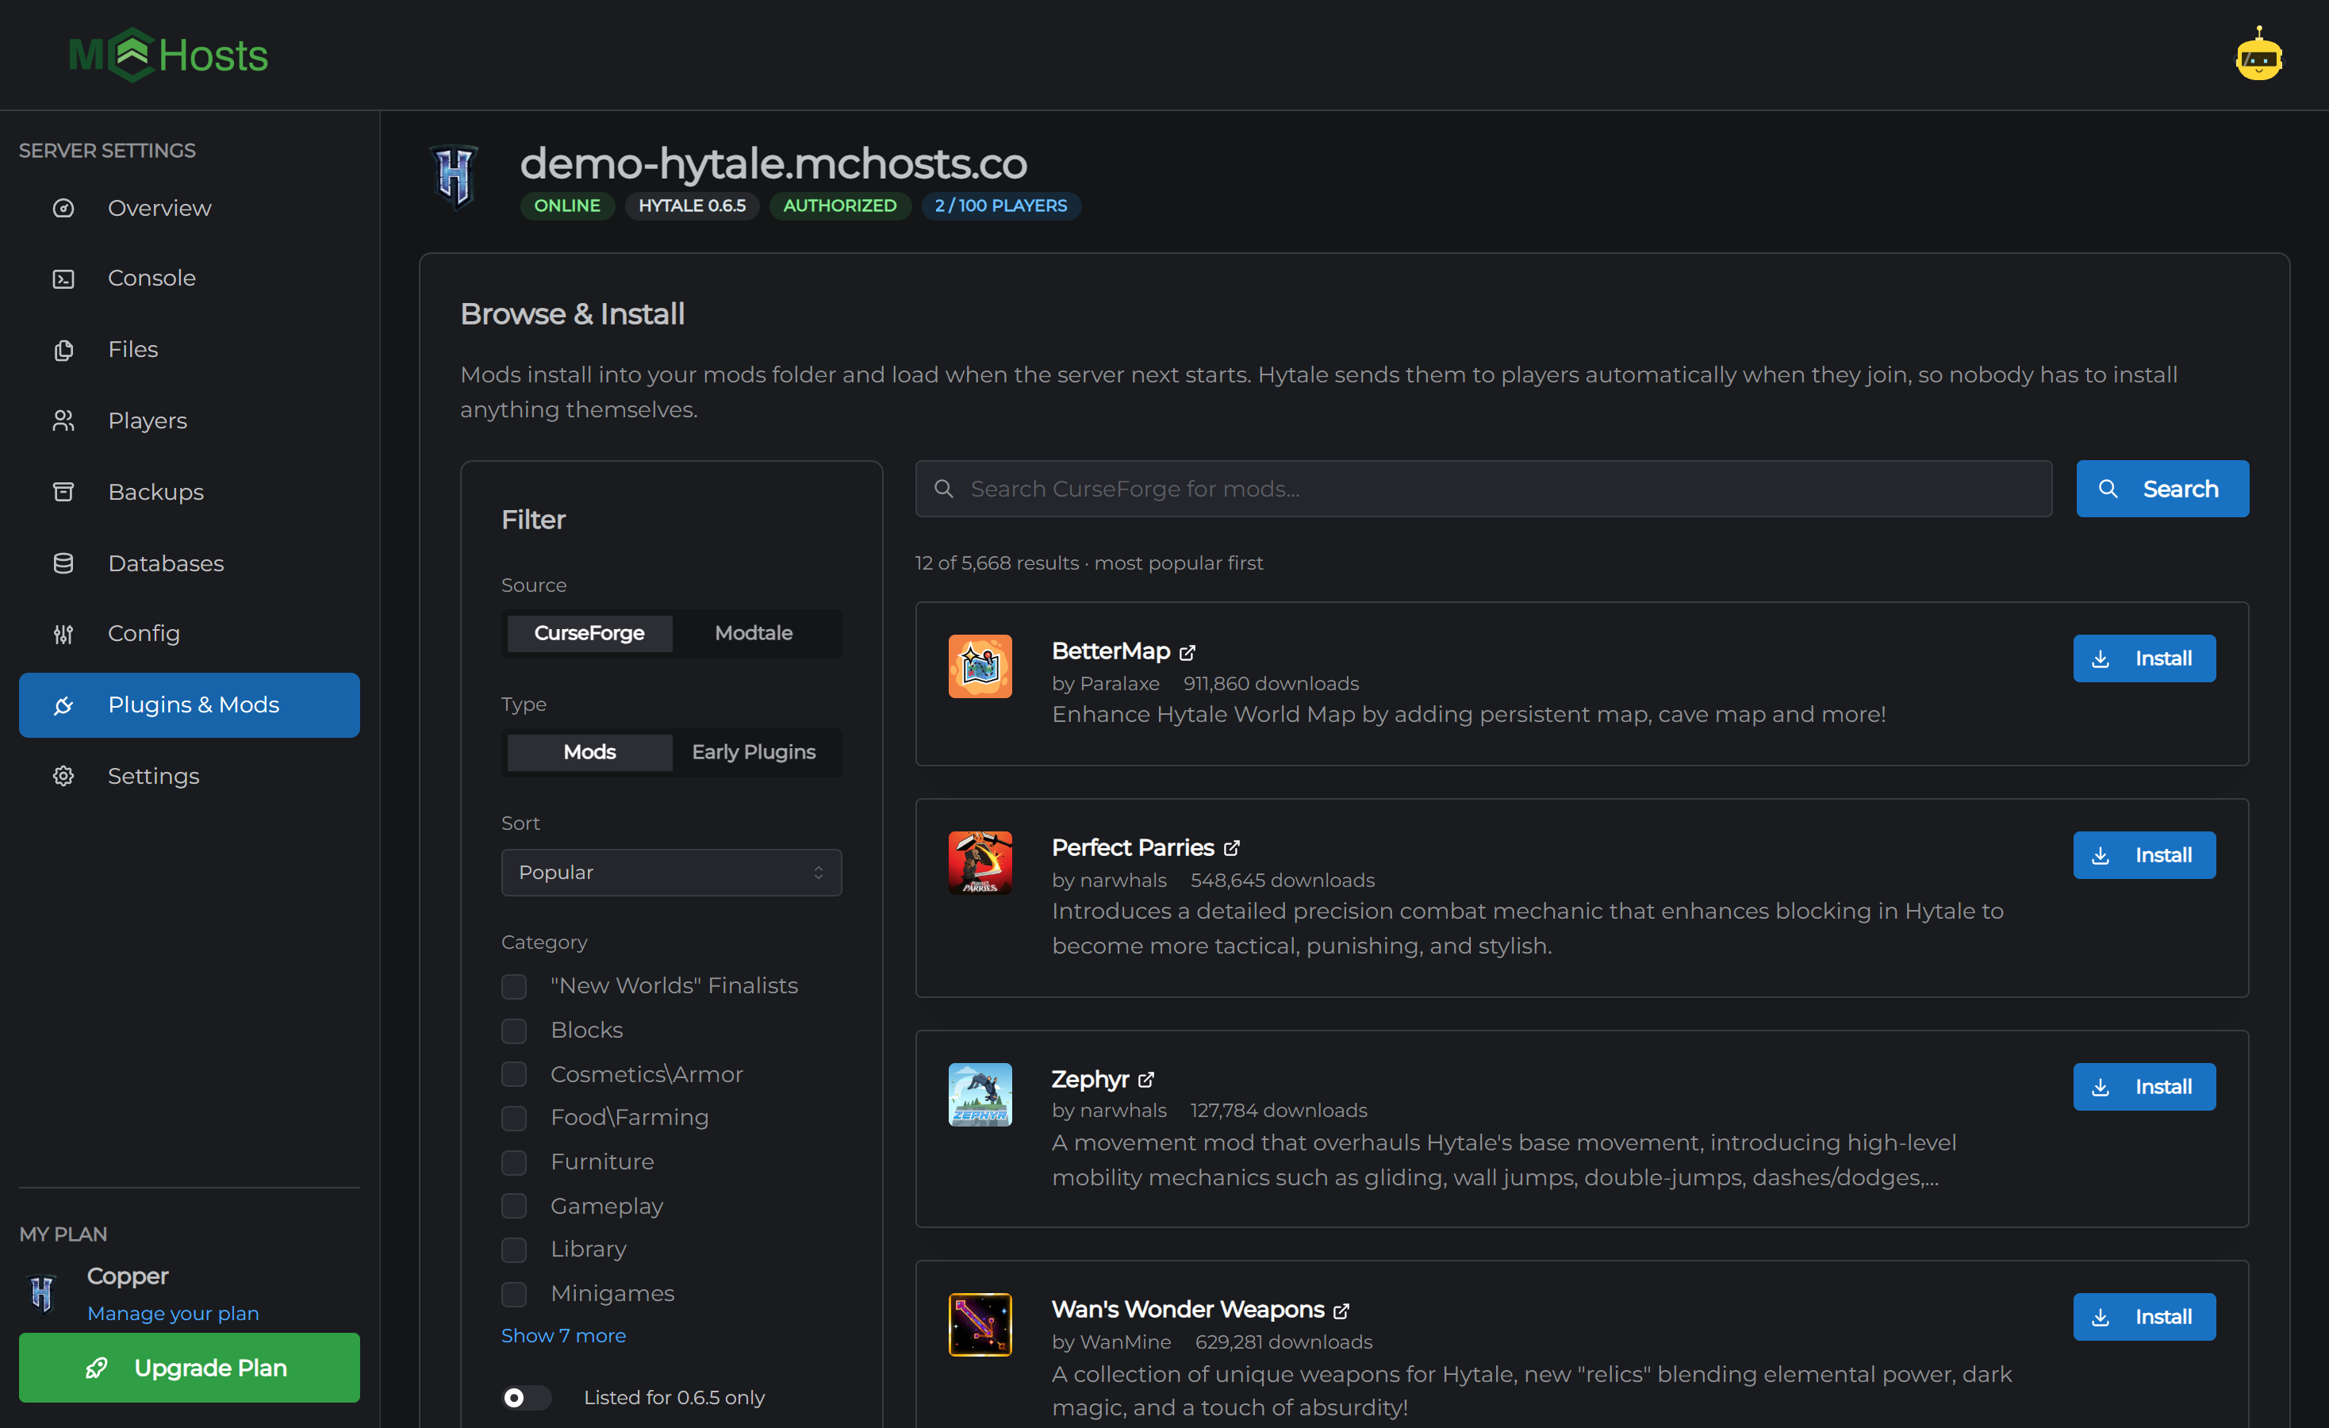Click the Hytale server icon beside the hostname
This screenshot has width=2329, height=1428.
point(455,177)
